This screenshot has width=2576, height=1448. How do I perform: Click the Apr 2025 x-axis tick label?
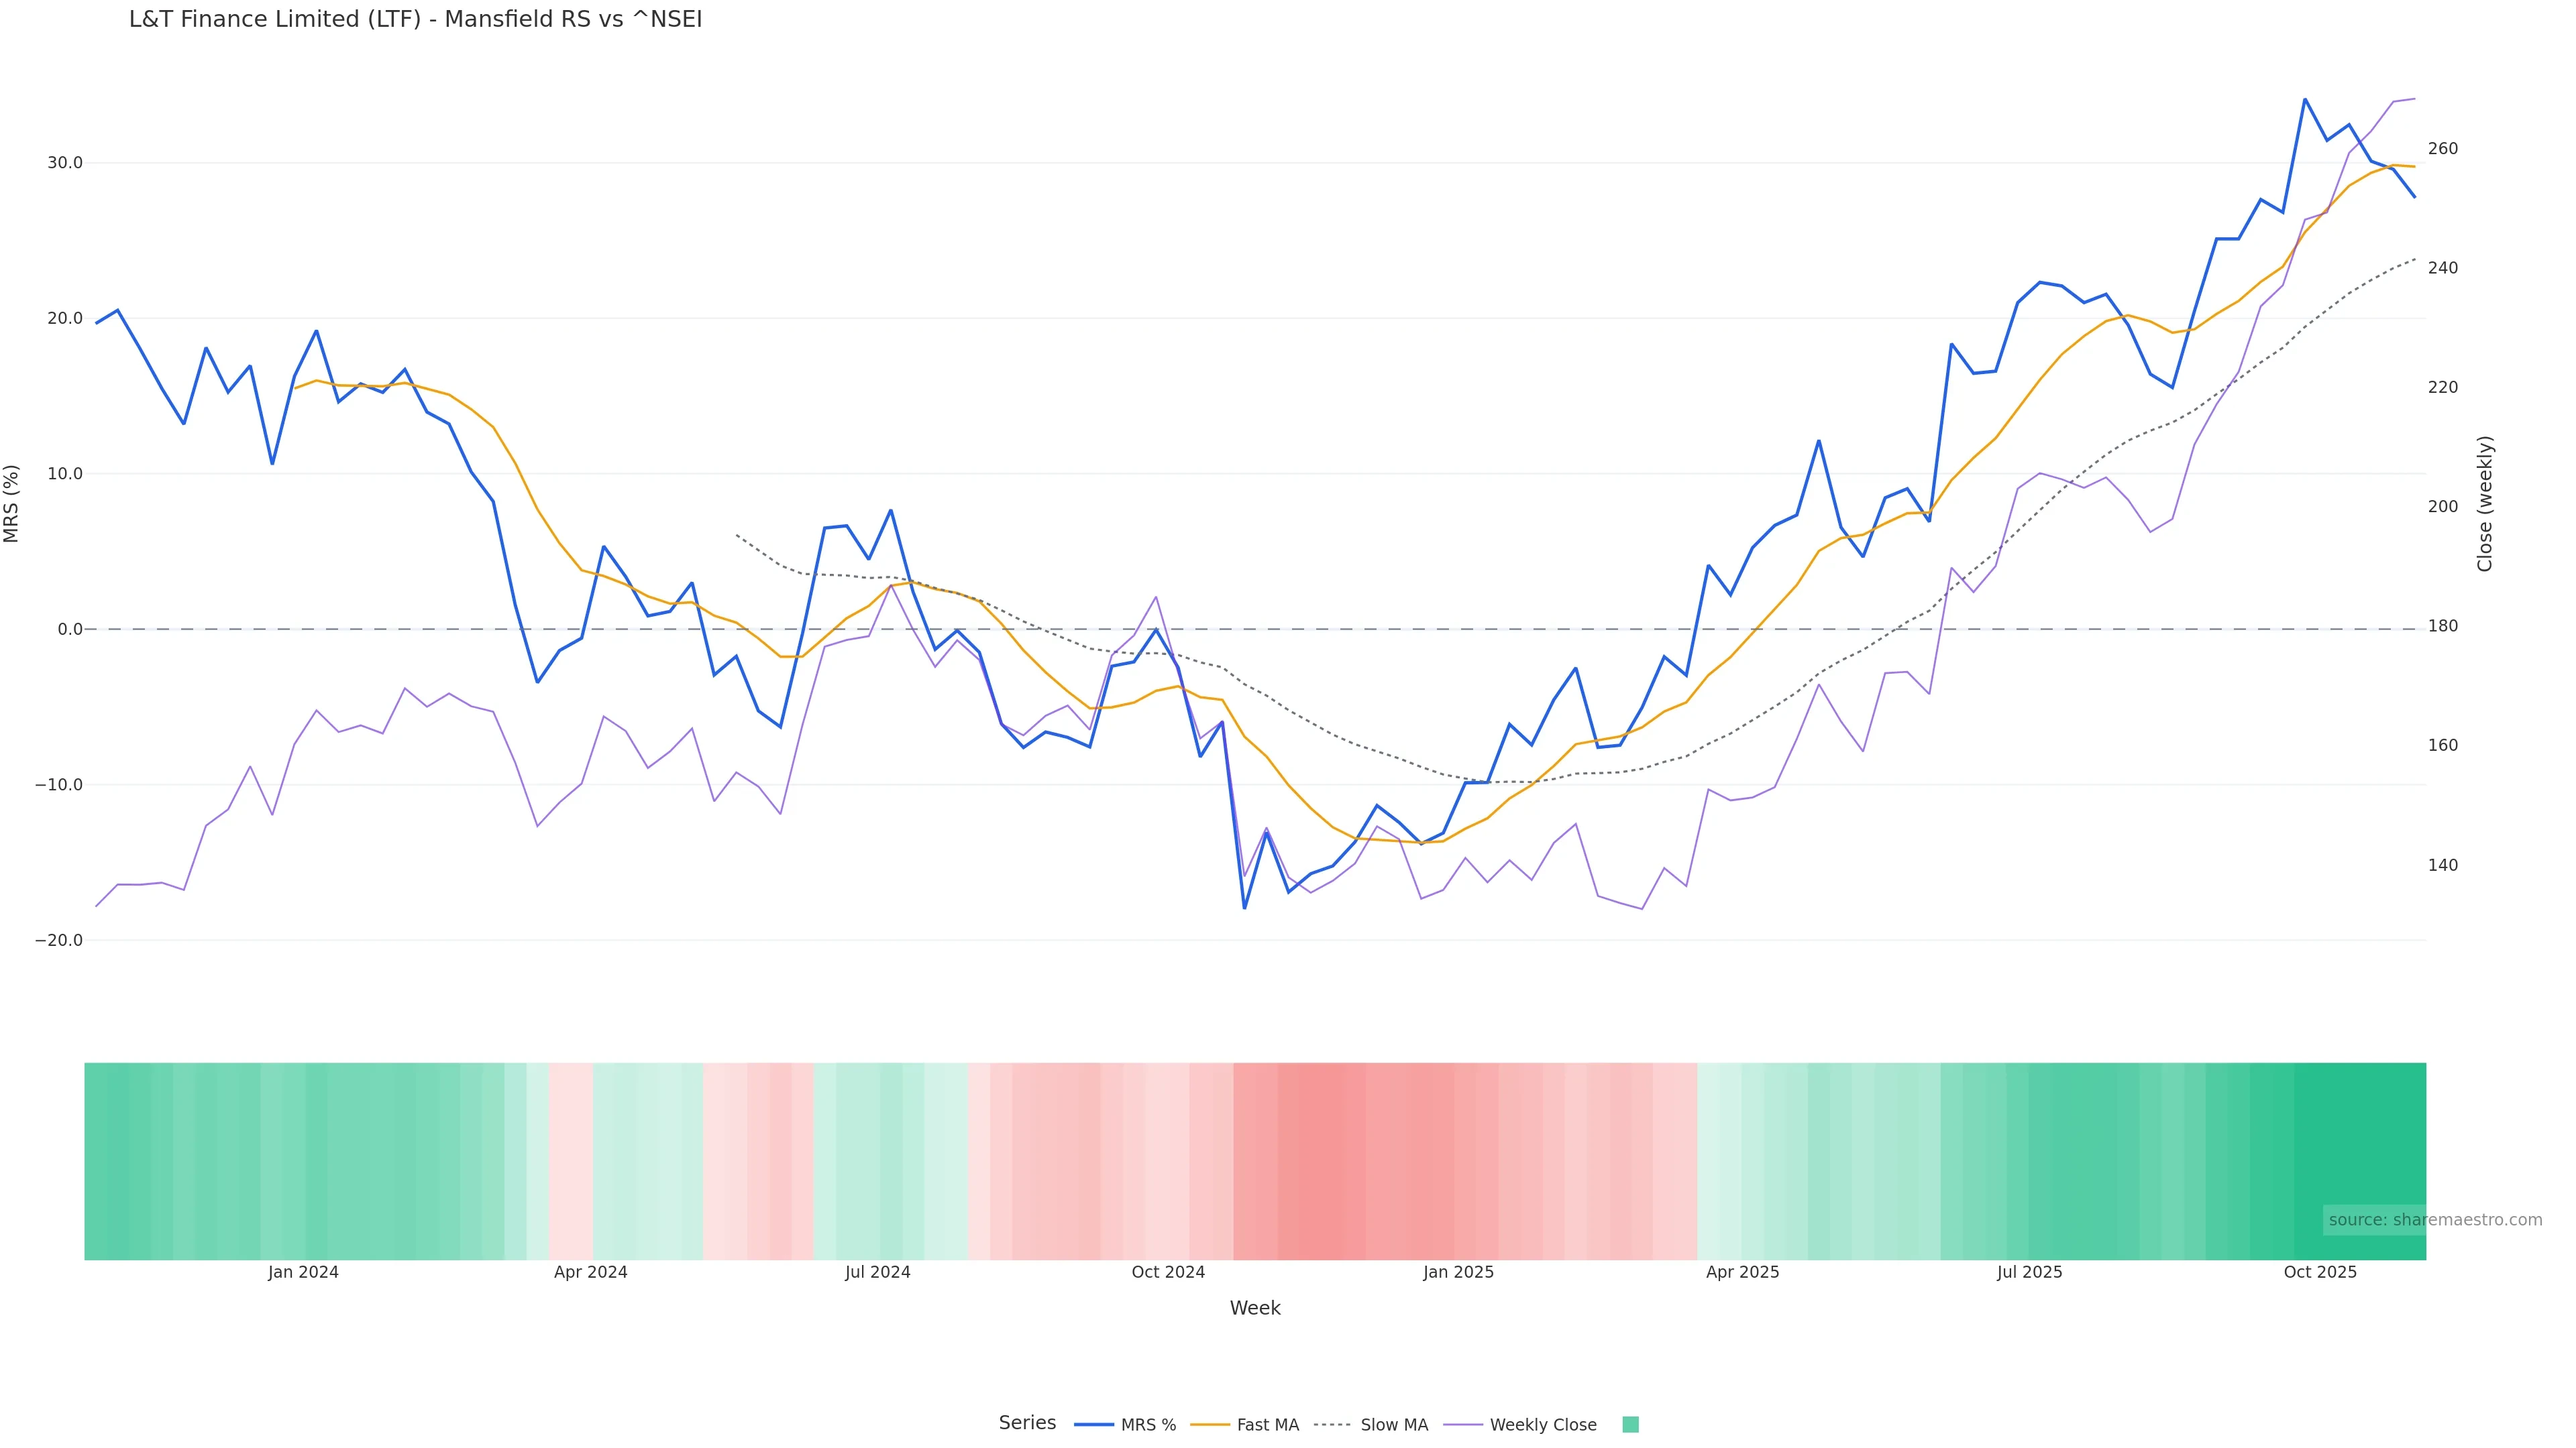[1743, 1272]
